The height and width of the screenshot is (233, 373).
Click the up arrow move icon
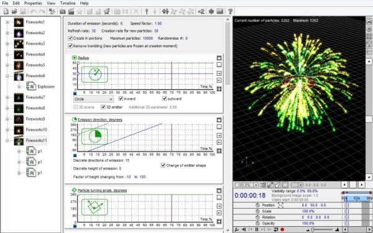pos(147,11)
